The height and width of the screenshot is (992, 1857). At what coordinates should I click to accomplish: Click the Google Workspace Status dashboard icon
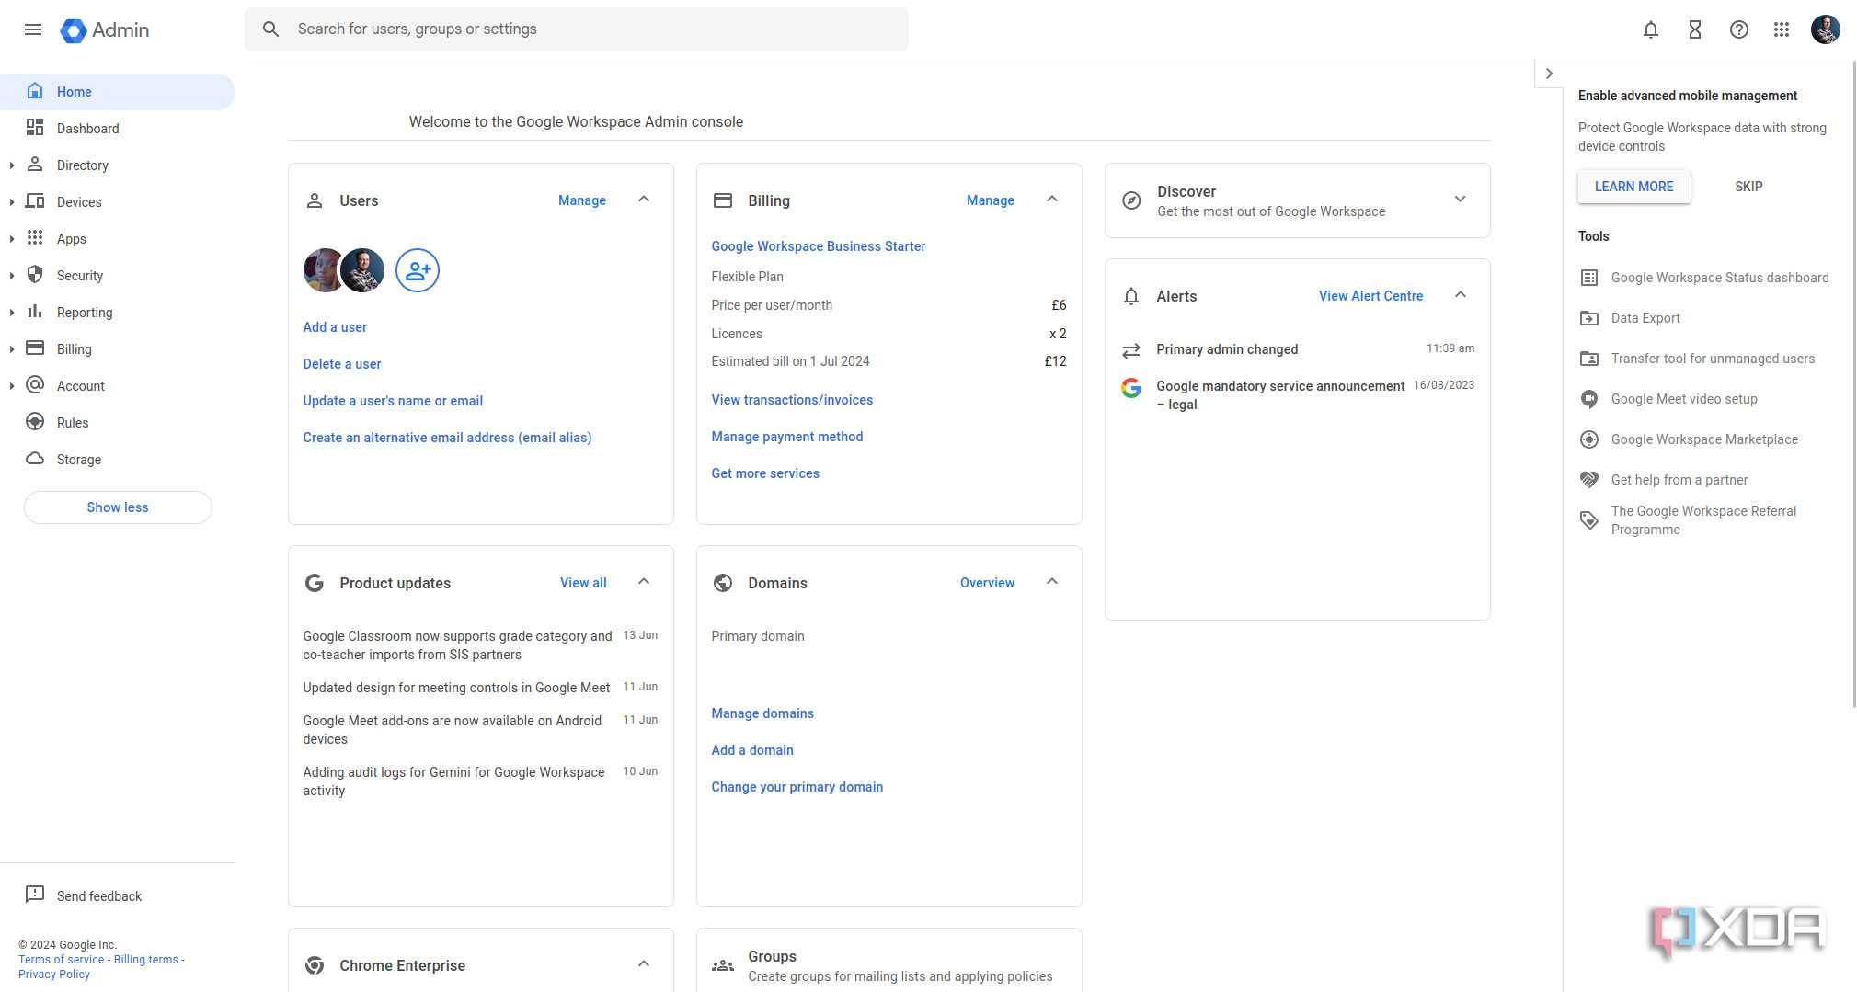(x=1589, y=278)
